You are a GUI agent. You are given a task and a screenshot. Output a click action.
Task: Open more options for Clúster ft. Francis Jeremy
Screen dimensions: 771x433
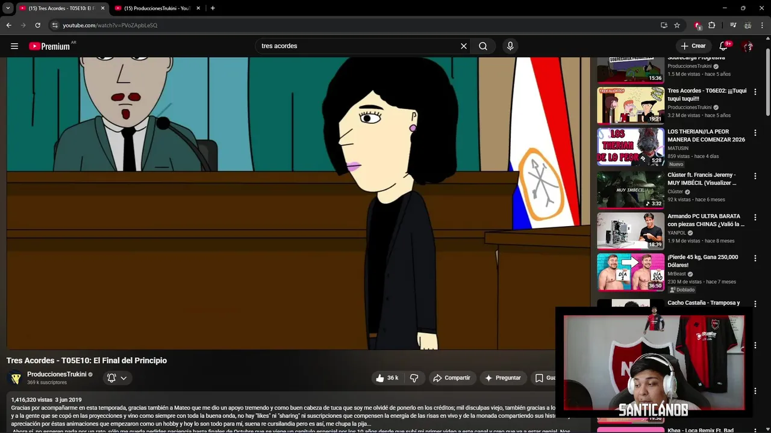pos(755,176)
